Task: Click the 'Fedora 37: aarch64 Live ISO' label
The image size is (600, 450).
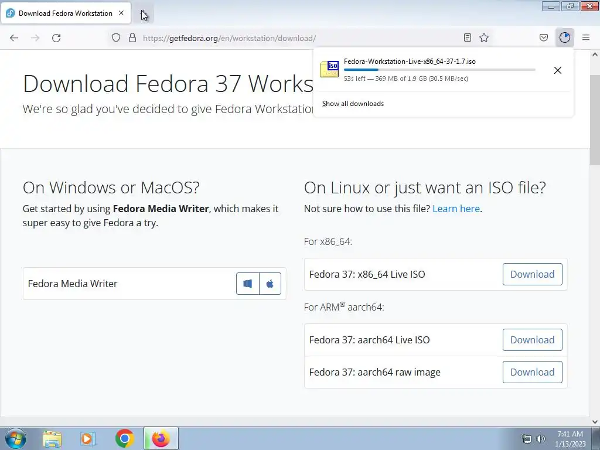Action: click(369, 340)
